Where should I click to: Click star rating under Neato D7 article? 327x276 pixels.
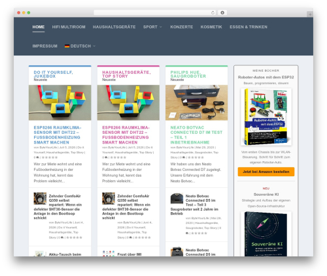click(196, 157)
